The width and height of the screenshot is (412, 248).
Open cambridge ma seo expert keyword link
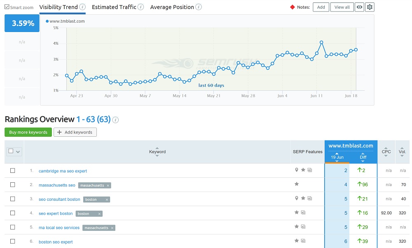point(63,171)
